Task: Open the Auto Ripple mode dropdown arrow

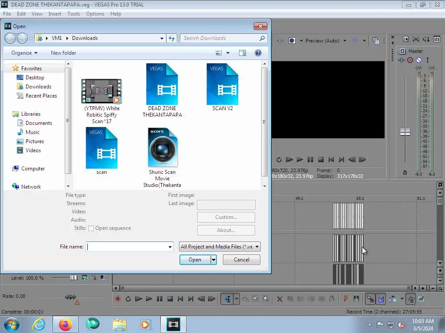Action: 402,299
